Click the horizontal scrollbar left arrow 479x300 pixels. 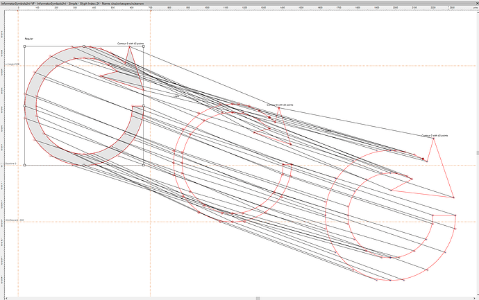(6, 299)
